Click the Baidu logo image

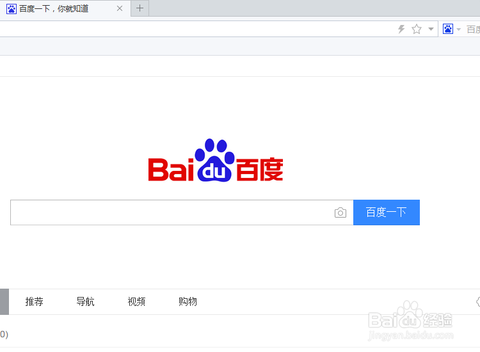[x=216, y=160]
